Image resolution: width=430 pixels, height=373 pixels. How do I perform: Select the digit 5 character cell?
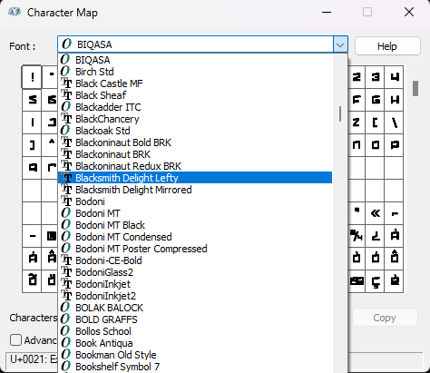pos(32,100)
